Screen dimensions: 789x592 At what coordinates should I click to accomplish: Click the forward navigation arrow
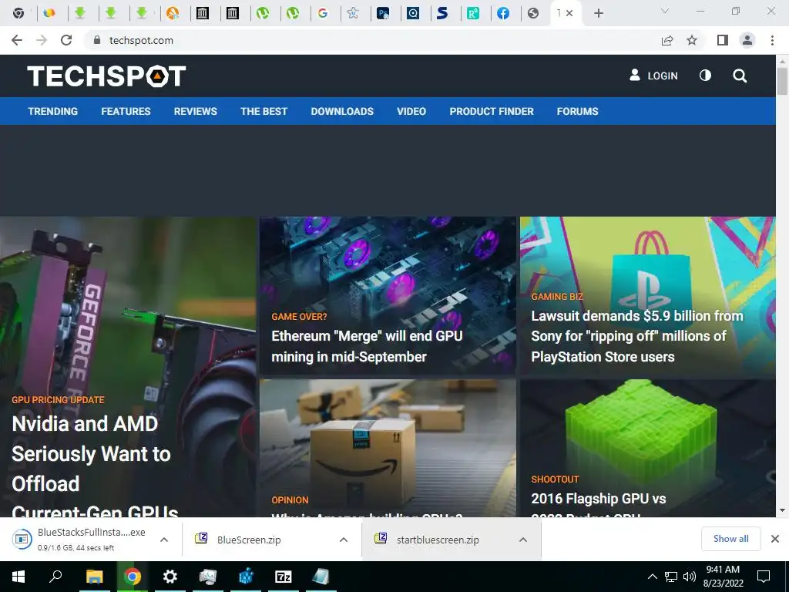click(42, 40)
